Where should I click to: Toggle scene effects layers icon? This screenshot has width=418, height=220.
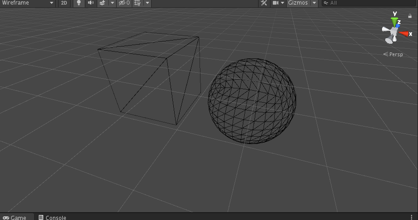tap(102, 3)
